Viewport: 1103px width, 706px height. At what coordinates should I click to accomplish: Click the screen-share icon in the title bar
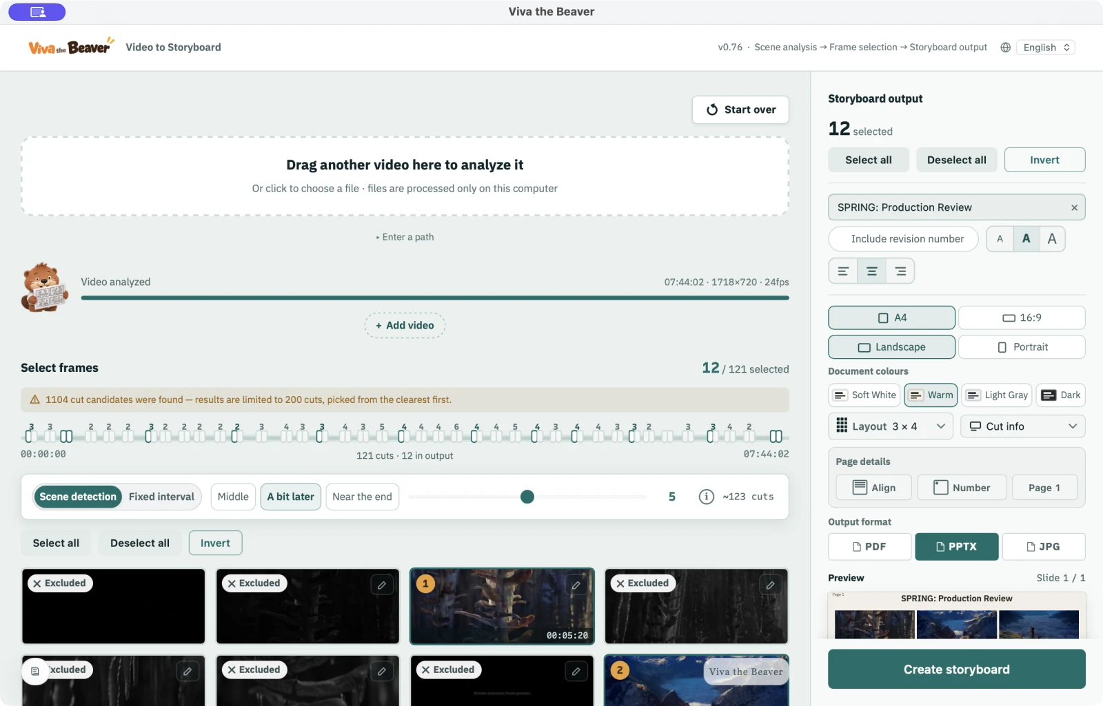coord(37,12)
